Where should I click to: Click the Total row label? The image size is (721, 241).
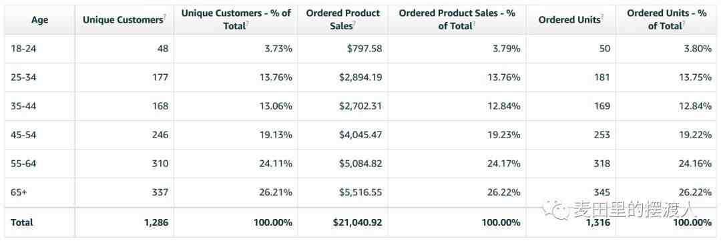point(22,222)
